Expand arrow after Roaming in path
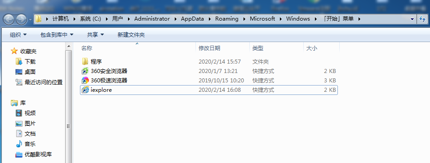Screen dimensions: 430x163 (244, 19)
